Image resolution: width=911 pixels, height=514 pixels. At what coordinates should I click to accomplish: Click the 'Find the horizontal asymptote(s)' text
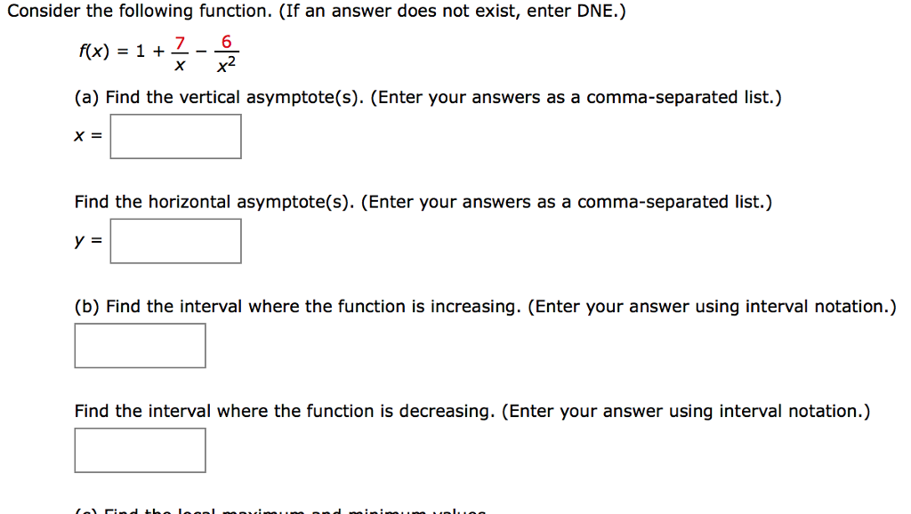[214, 202]
